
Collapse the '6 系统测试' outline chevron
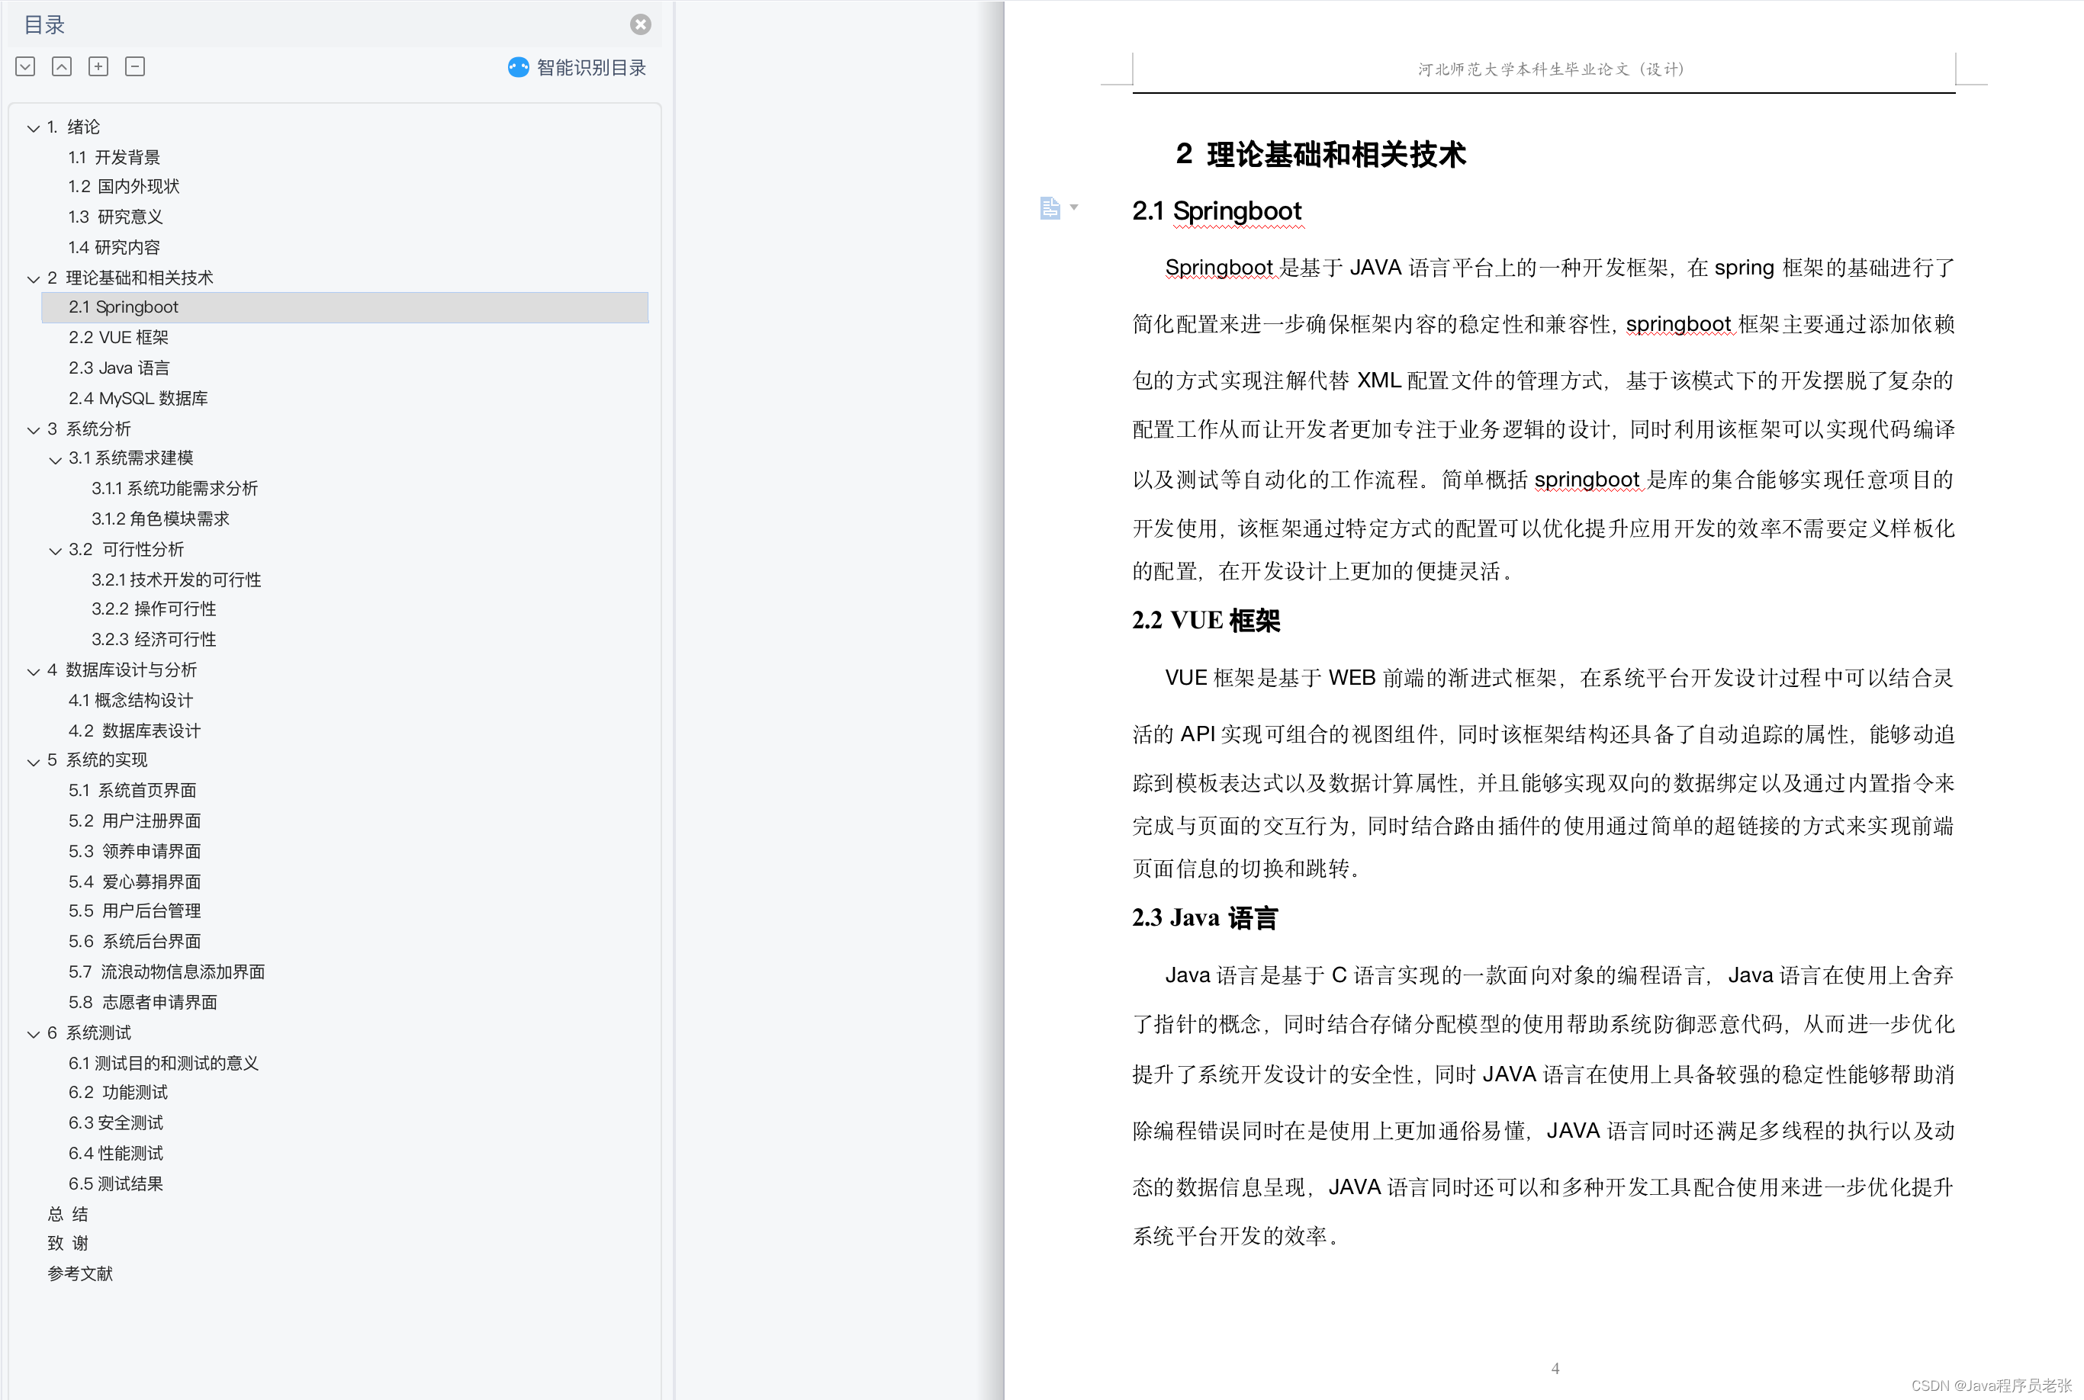pos(33,1034)
